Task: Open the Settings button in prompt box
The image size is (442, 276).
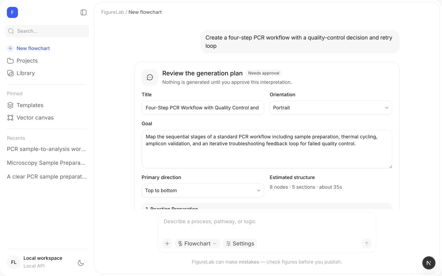Action: pyautogui.click(x=240, y=244)
